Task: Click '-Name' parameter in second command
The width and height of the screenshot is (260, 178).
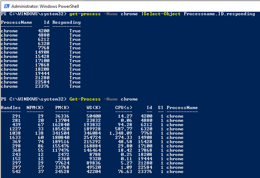Action: pos(111,99)
